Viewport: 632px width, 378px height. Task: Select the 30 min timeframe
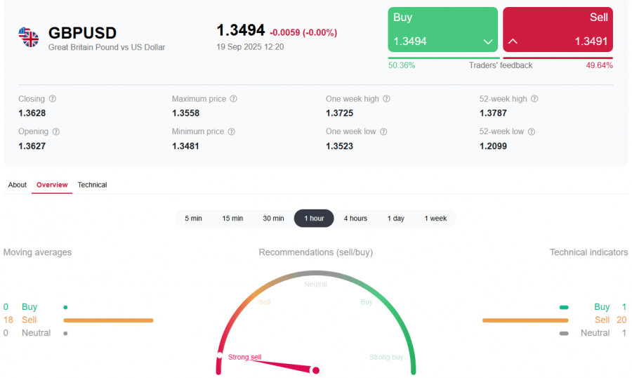pos(273,219)
